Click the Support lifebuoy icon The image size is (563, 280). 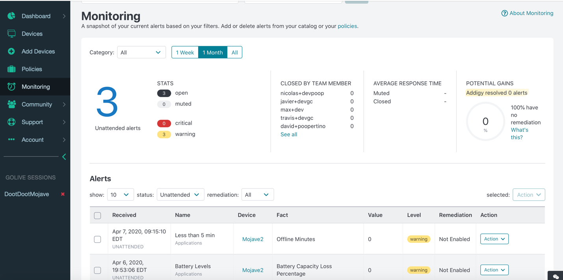point(11,122)
